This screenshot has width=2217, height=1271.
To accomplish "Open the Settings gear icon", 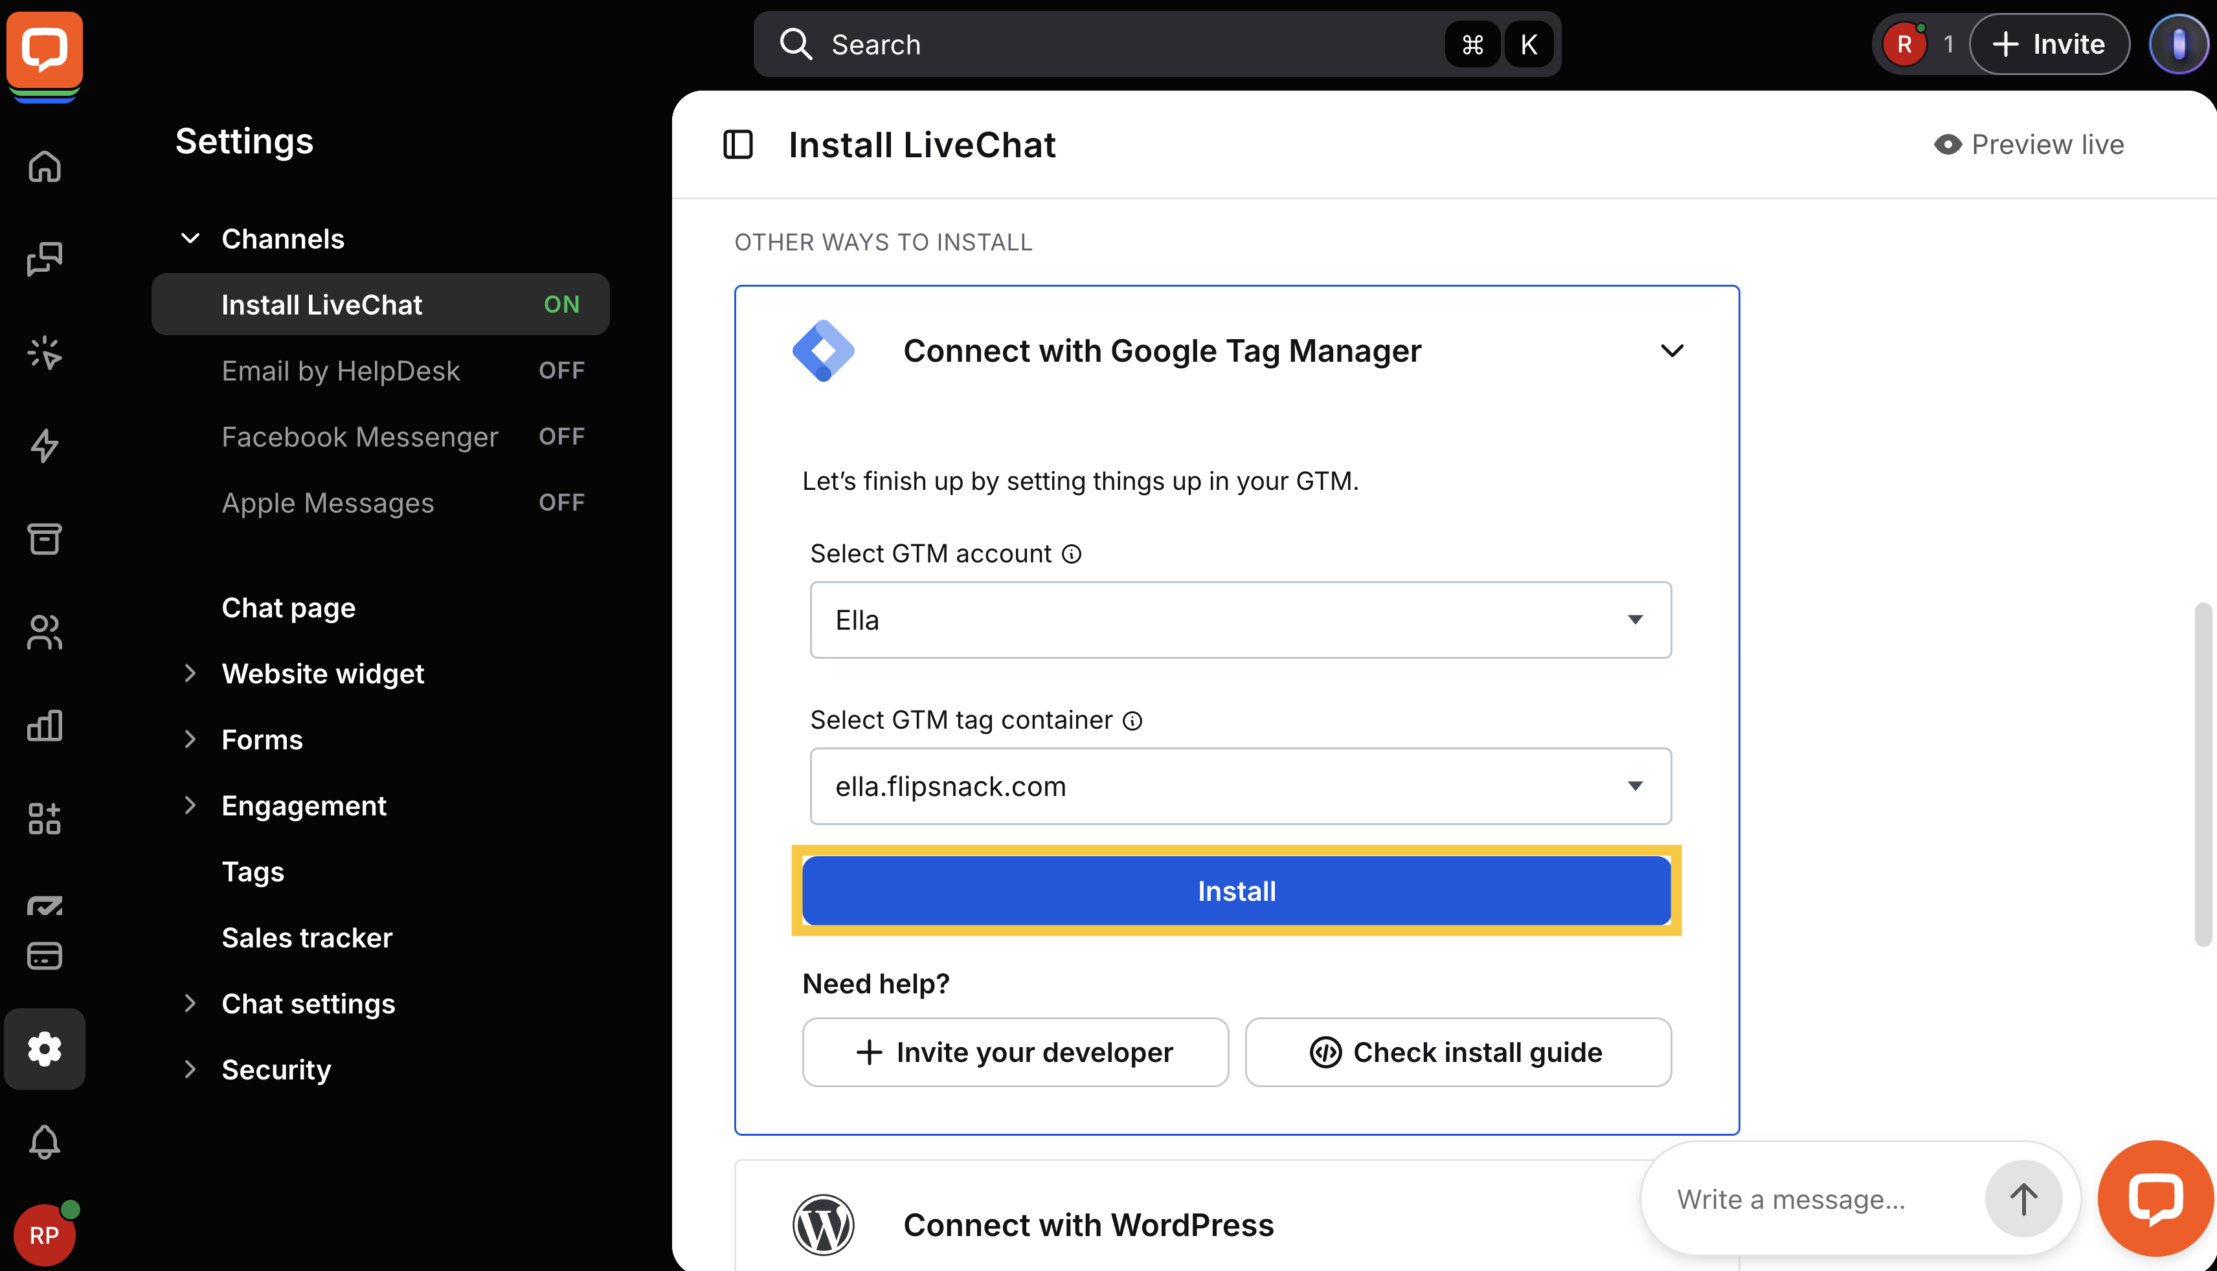I will tap(45, 1048).
